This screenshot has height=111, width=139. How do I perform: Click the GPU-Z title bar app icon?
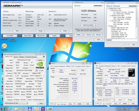tap(5, 54)
